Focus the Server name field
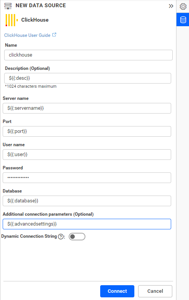 (87, 108)
